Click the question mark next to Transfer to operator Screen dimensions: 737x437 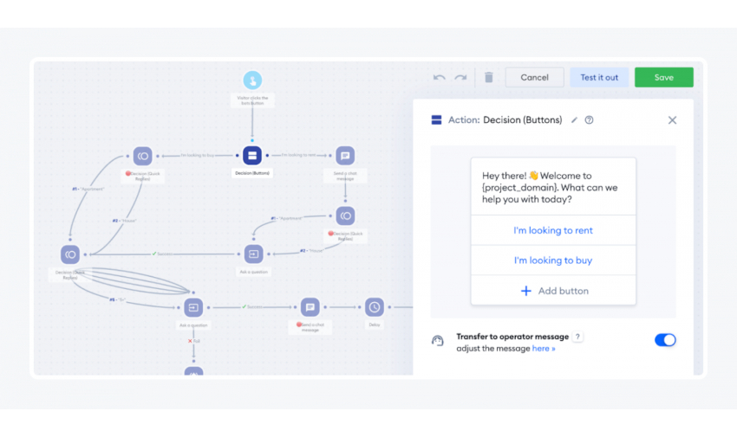(578, 337)
